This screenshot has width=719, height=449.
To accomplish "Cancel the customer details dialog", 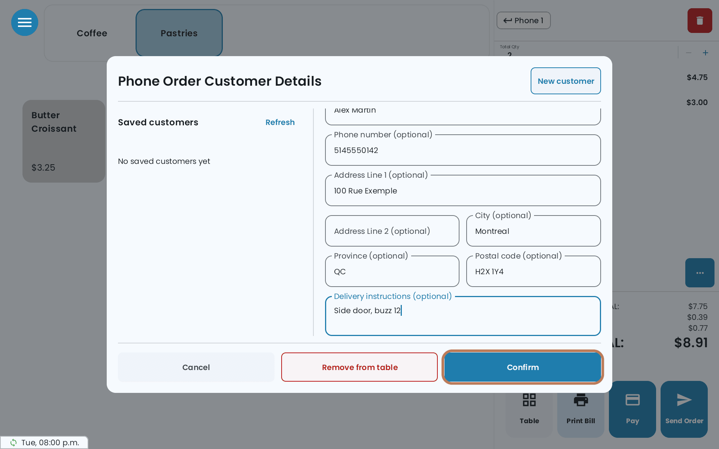I will pos(196,367).
